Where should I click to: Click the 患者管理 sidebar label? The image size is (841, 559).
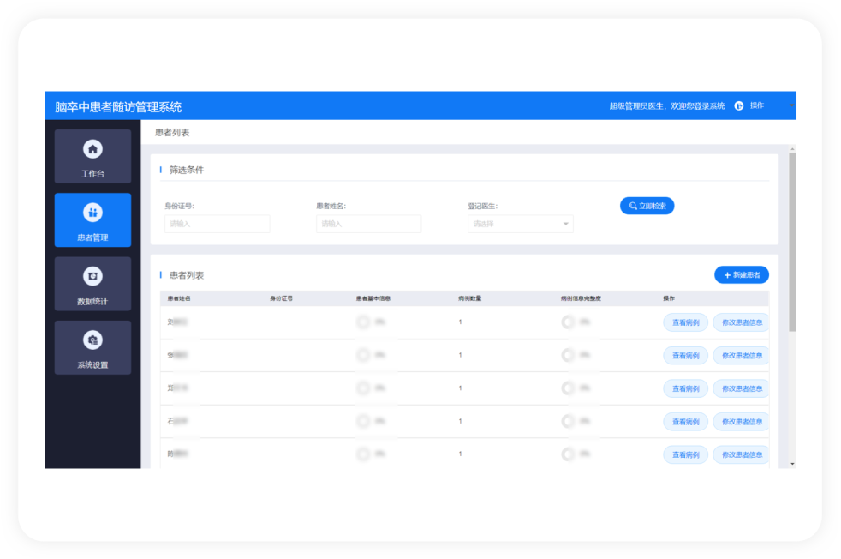(x=92, y=237)
